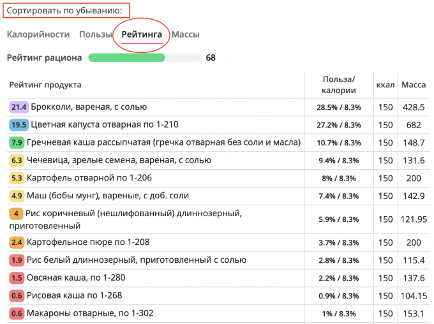
Task: Sort by Калорийности tab
Action: coord(38,34)
